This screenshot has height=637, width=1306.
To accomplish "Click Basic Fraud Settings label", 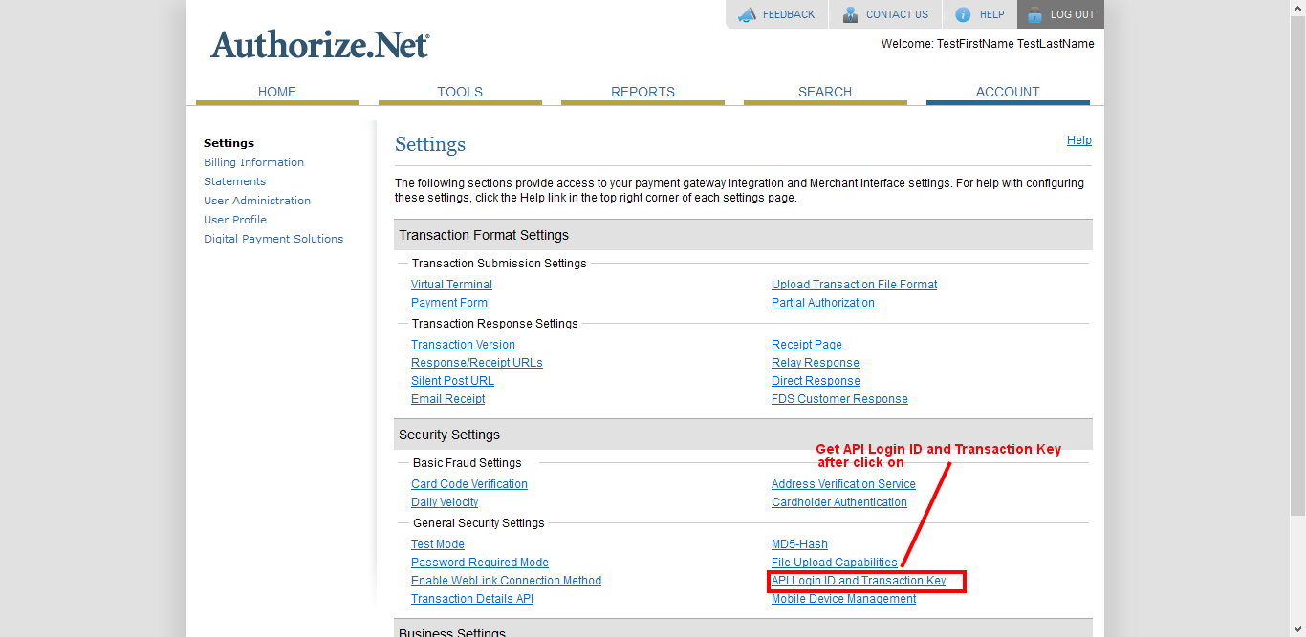I will tap(468, 463).
